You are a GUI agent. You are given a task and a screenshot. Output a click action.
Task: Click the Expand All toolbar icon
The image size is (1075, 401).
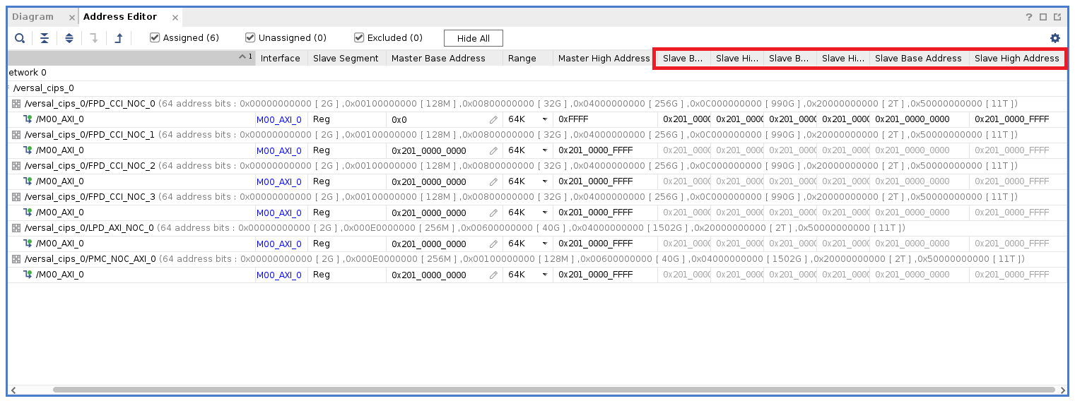point(69,38)
